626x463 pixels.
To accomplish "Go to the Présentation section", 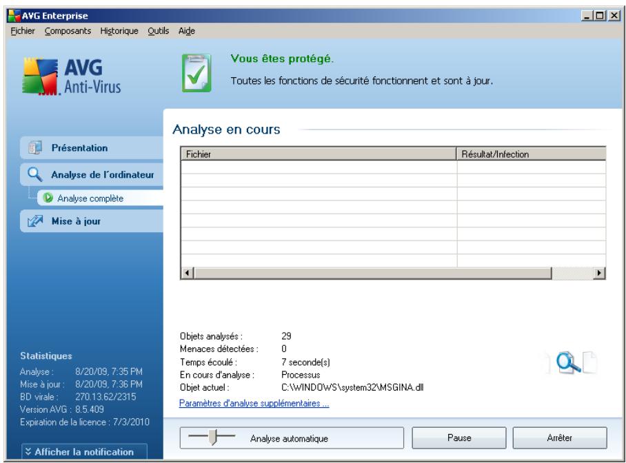I will pos(92,147).
